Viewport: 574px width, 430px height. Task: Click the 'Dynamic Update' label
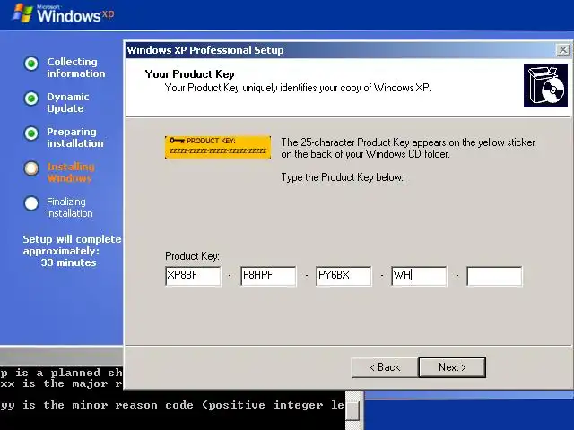[68, 103]
